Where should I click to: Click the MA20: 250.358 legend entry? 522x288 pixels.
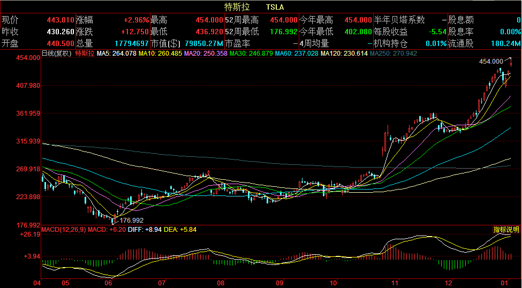(206, 54)
